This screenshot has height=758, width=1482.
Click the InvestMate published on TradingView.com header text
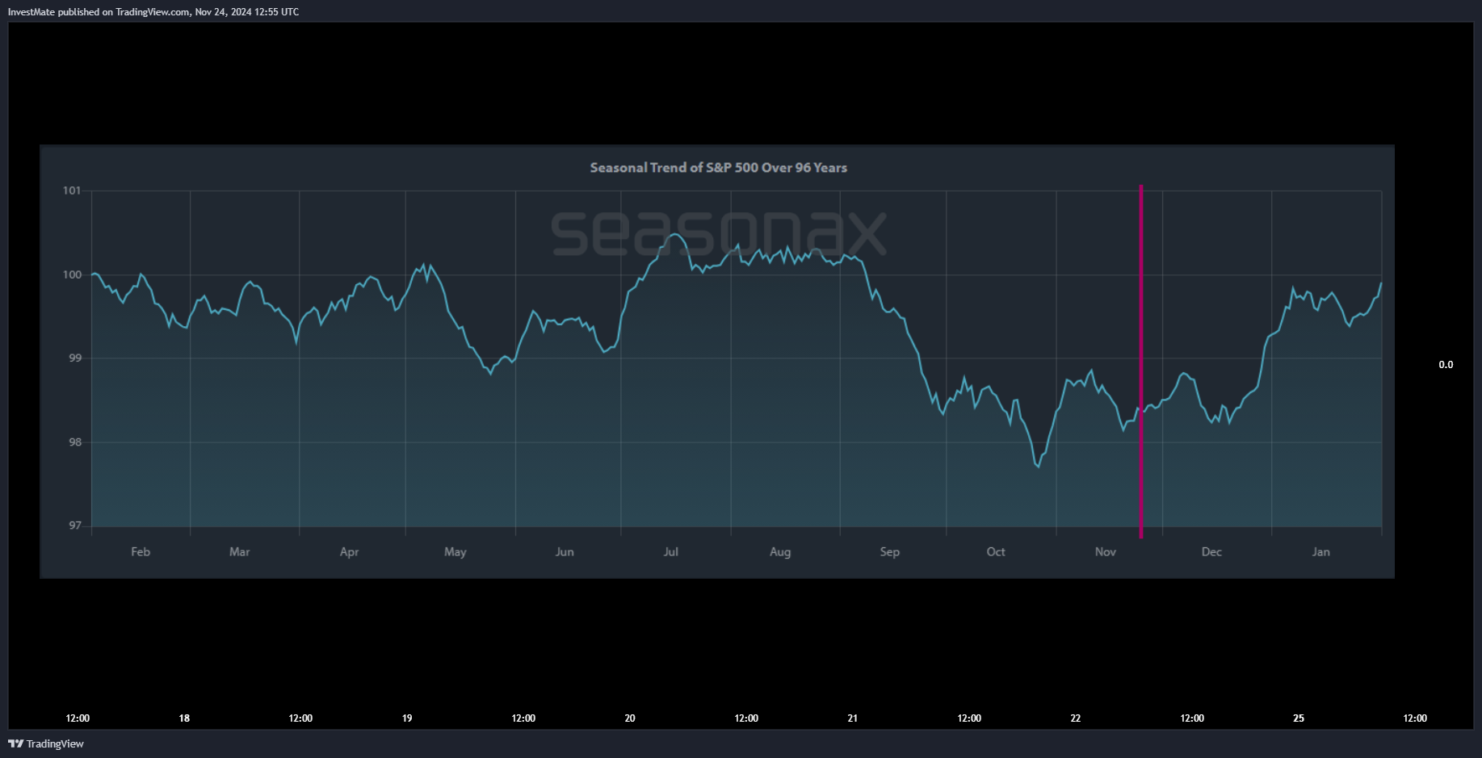click(153, 12)
